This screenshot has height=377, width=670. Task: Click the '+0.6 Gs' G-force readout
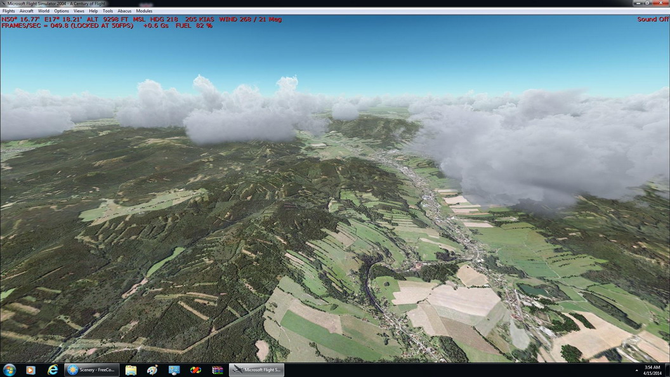[156, 25]
